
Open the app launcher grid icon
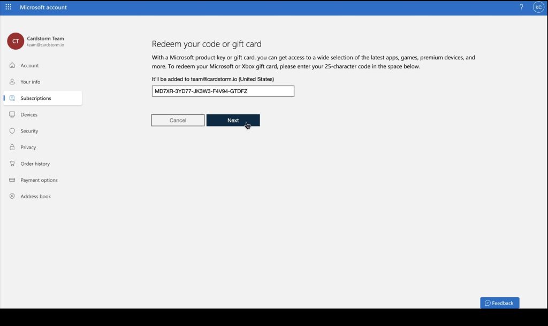8,7
